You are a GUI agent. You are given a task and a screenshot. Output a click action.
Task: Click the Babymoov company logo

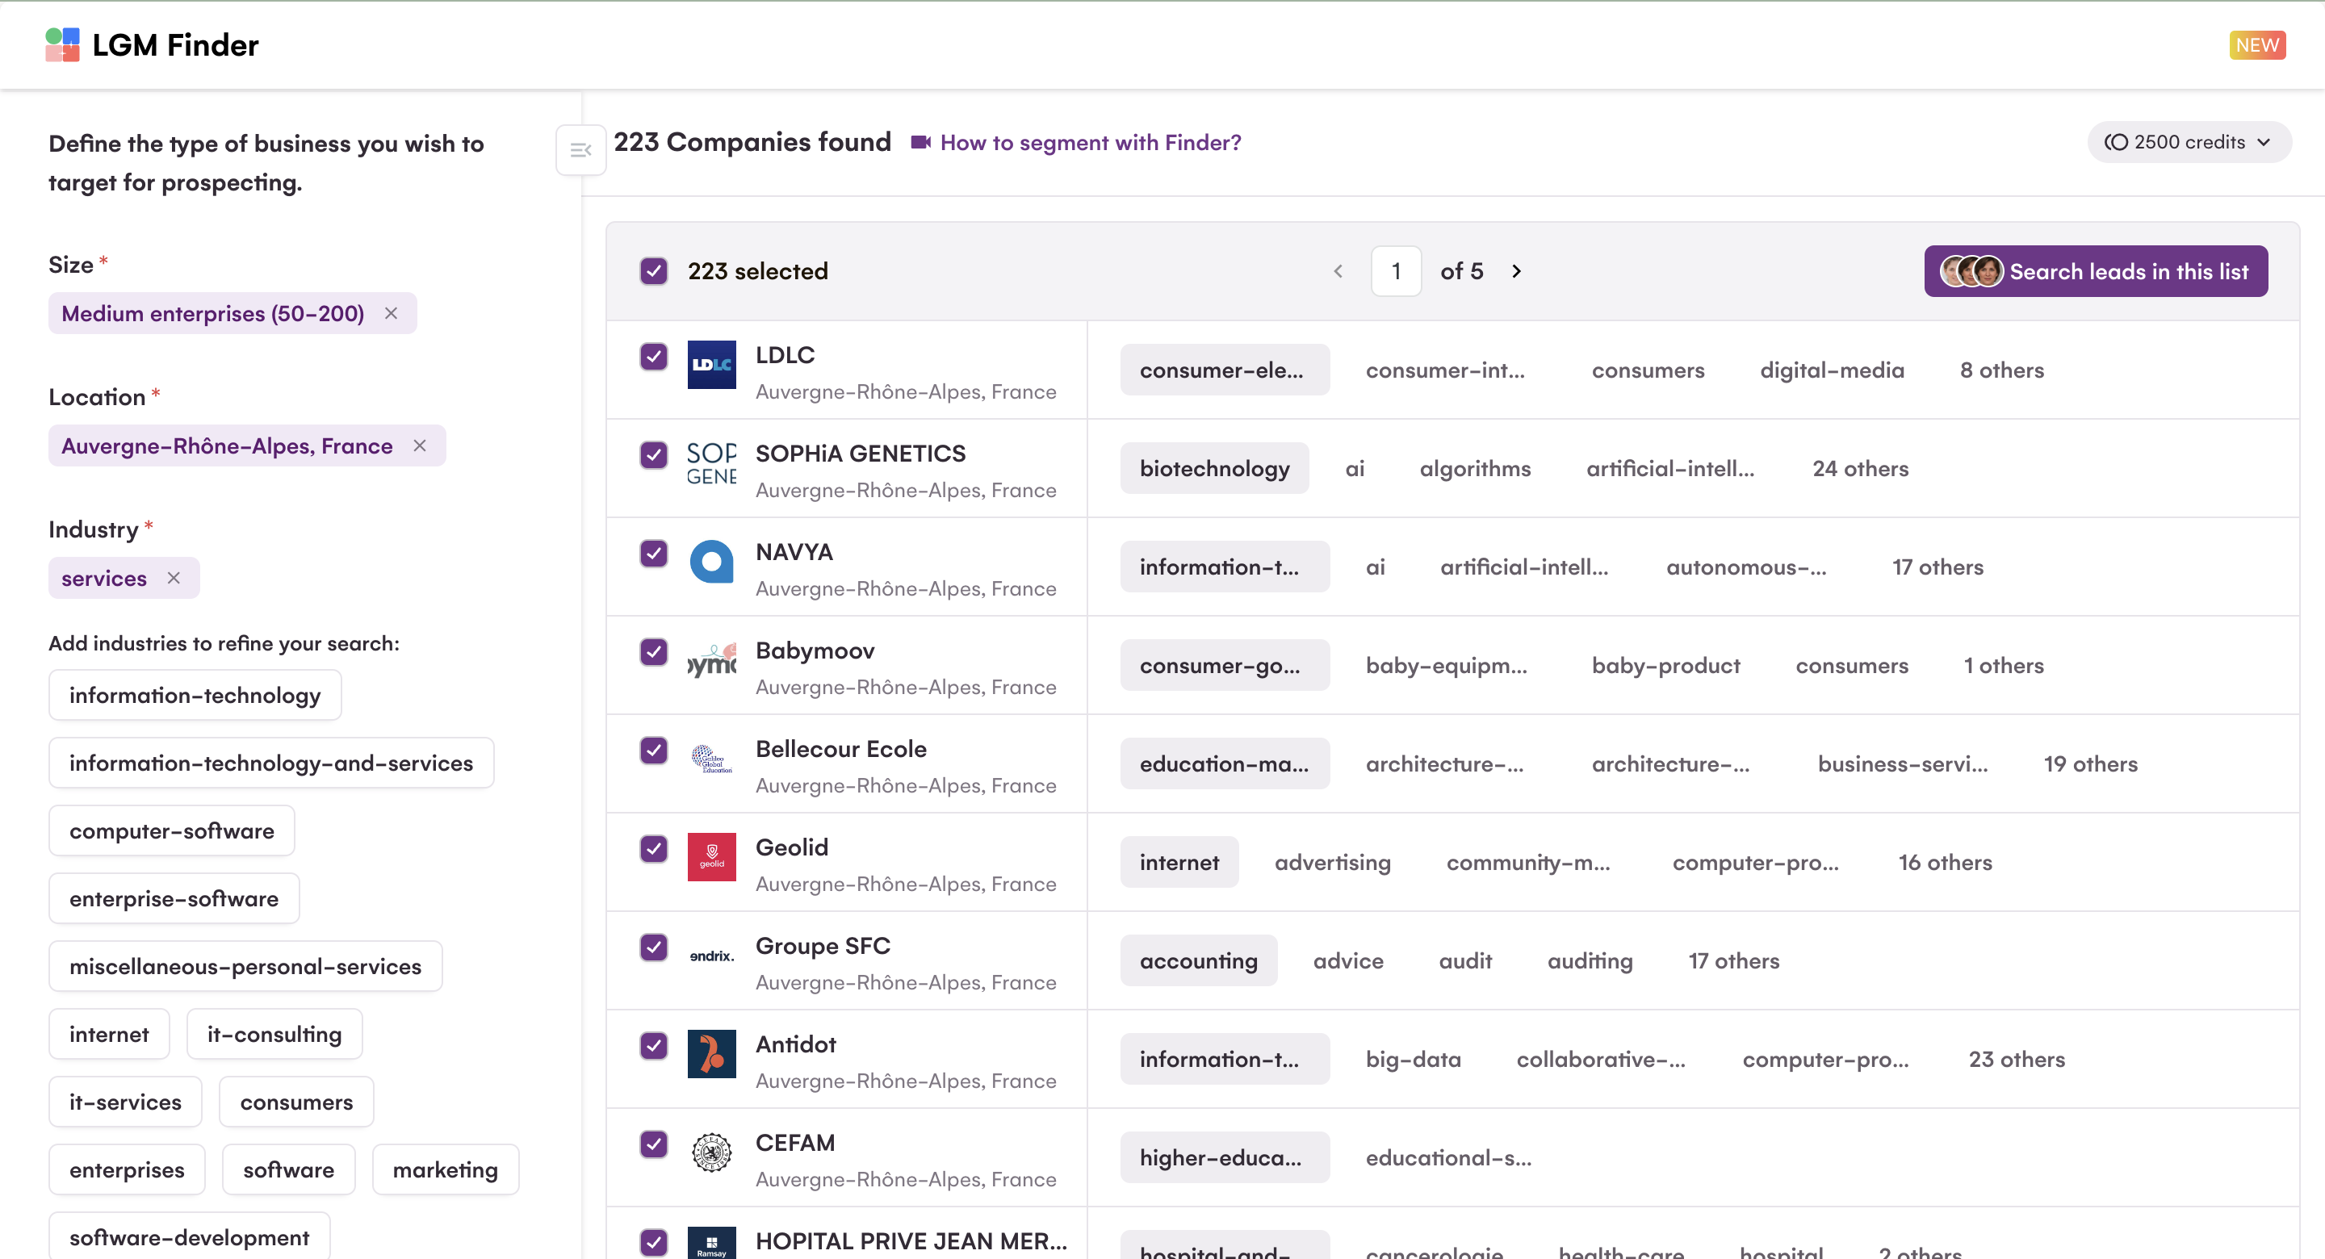(711, 659)
